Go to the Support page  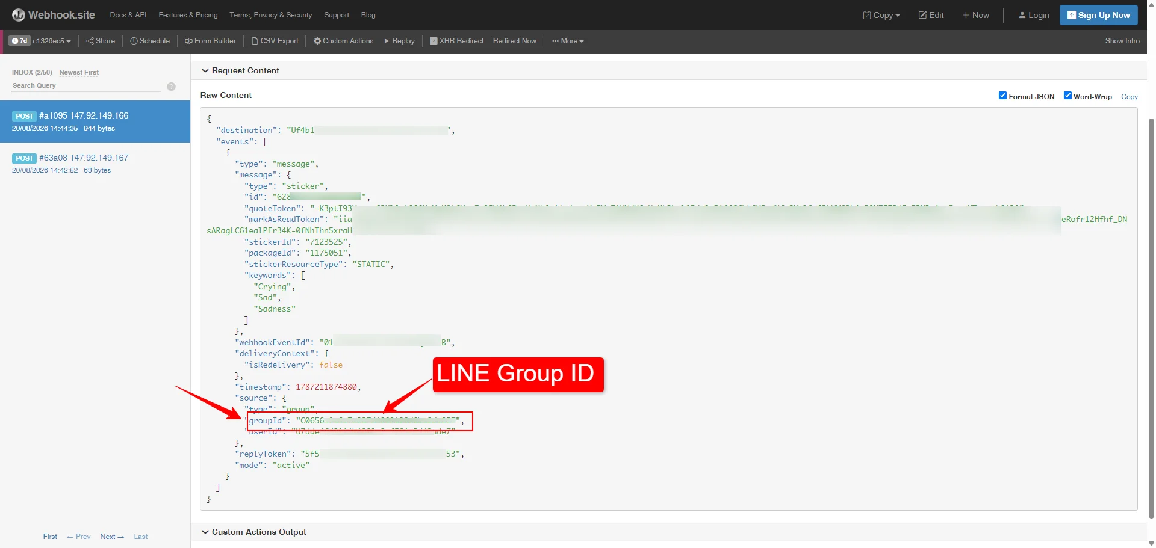click(337, 15)
